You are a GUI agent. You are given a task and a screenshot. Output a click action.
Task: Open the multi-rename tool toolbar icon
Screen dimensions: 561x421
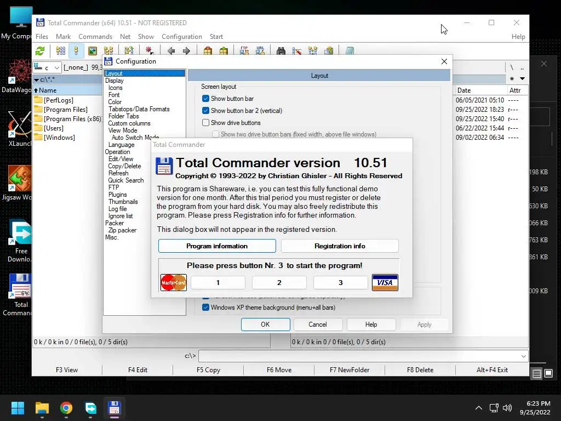pyautogui.click(x=296, y=51)
